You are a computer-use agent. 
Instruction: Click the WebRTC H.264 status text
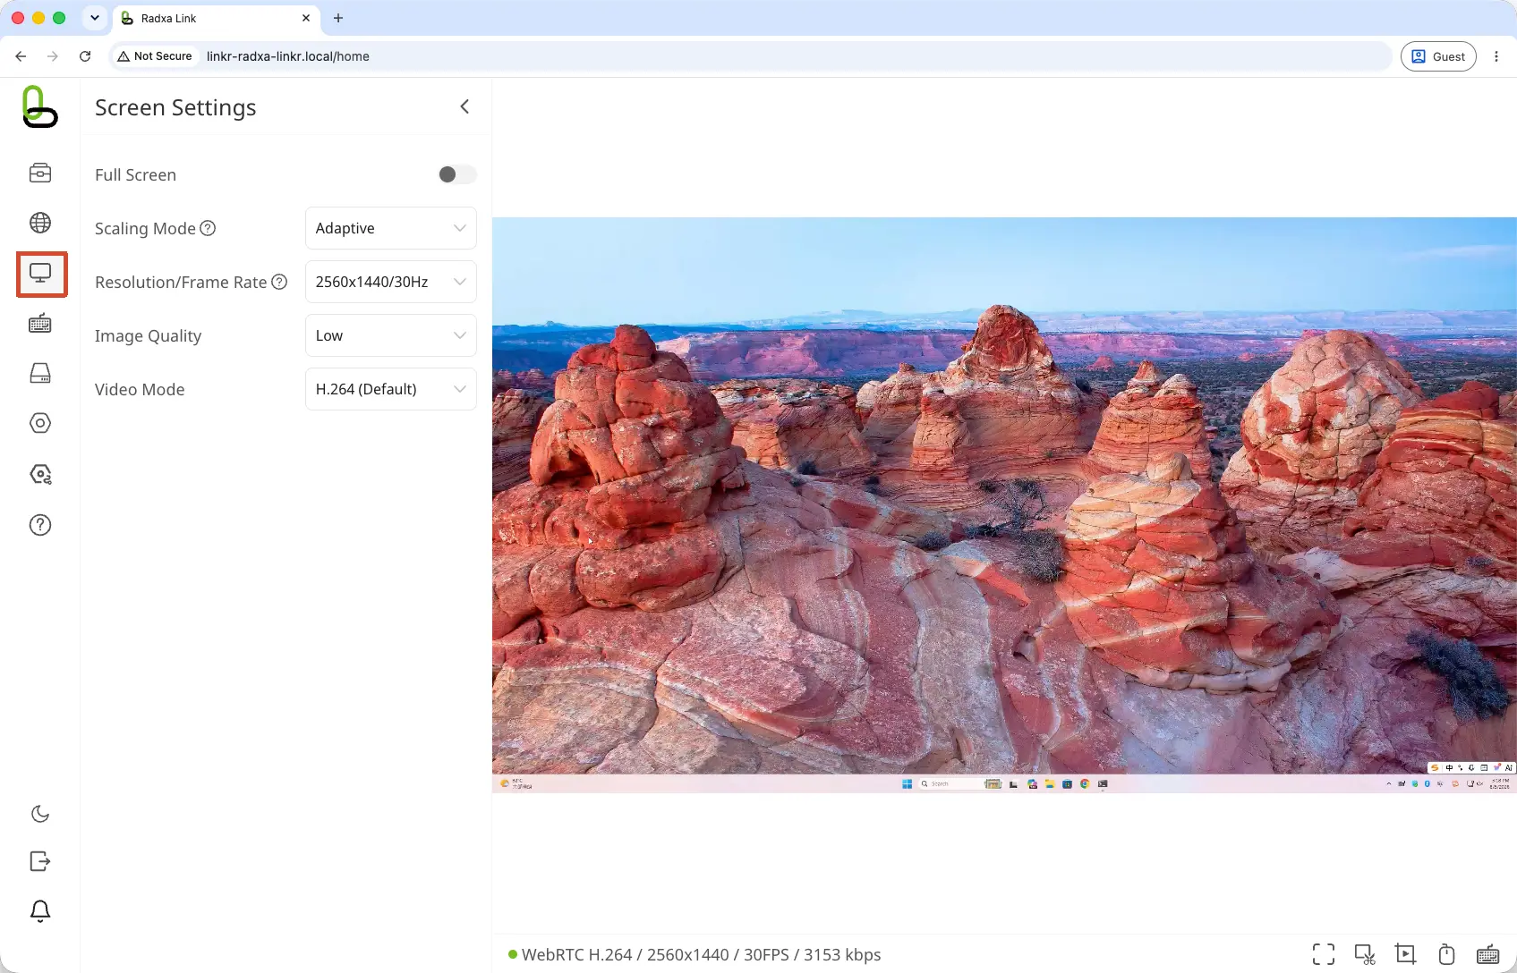(702, 954)
